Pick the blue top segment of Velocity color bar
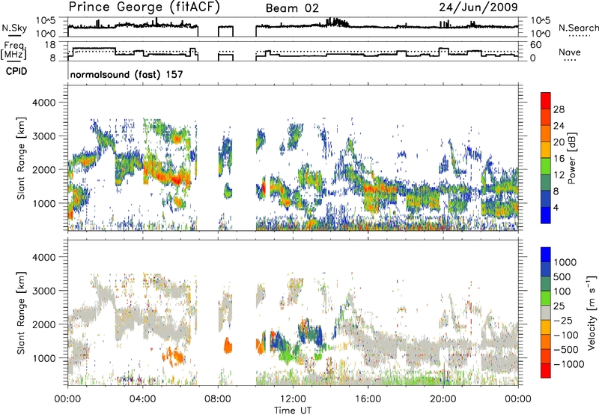Viewport: 599px width, 415px height. point(546,255)
